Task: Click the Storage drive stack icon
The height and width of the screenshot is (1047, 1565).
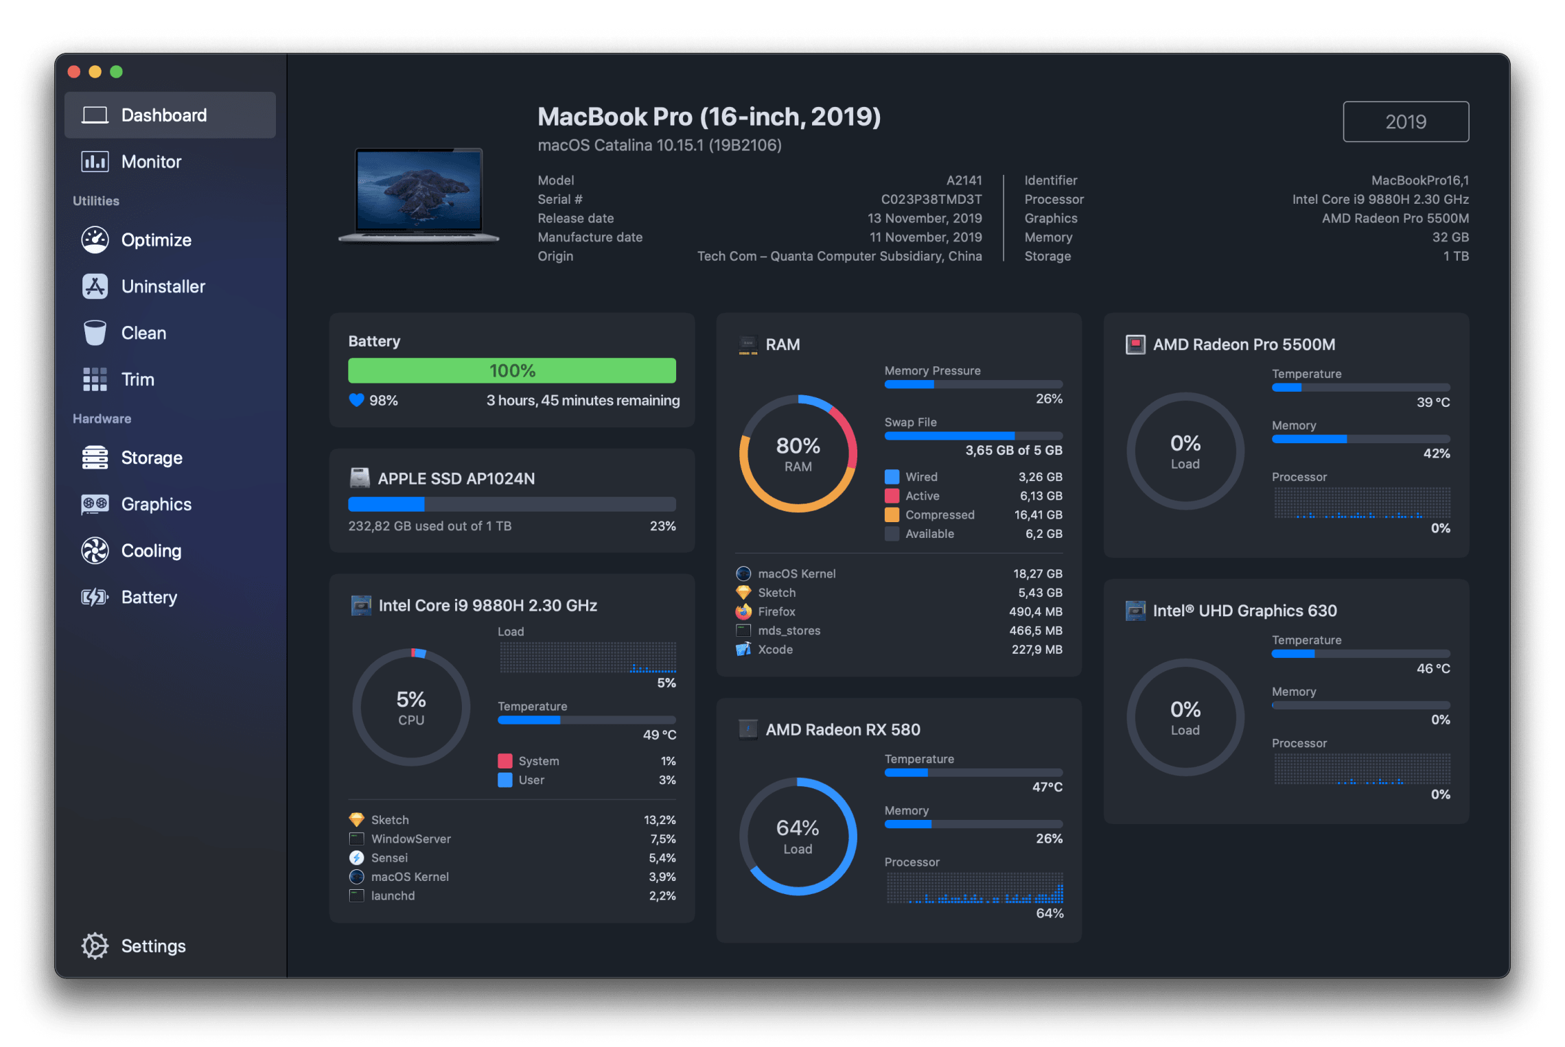Action: tap(95, 458)
